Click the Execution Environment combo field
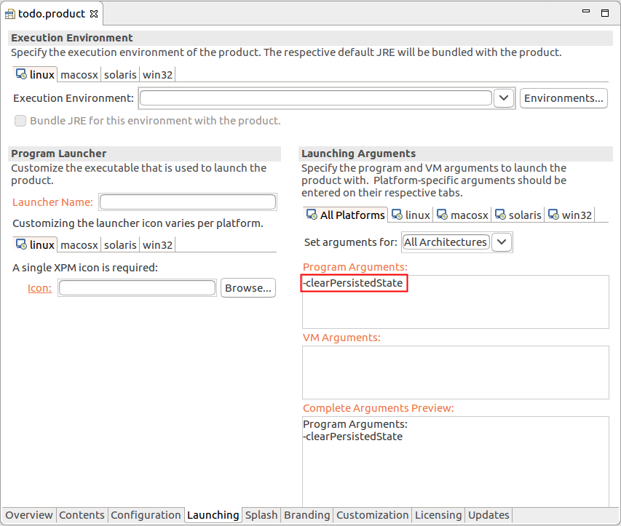621x526 pixels. click(x=316, y=98)
